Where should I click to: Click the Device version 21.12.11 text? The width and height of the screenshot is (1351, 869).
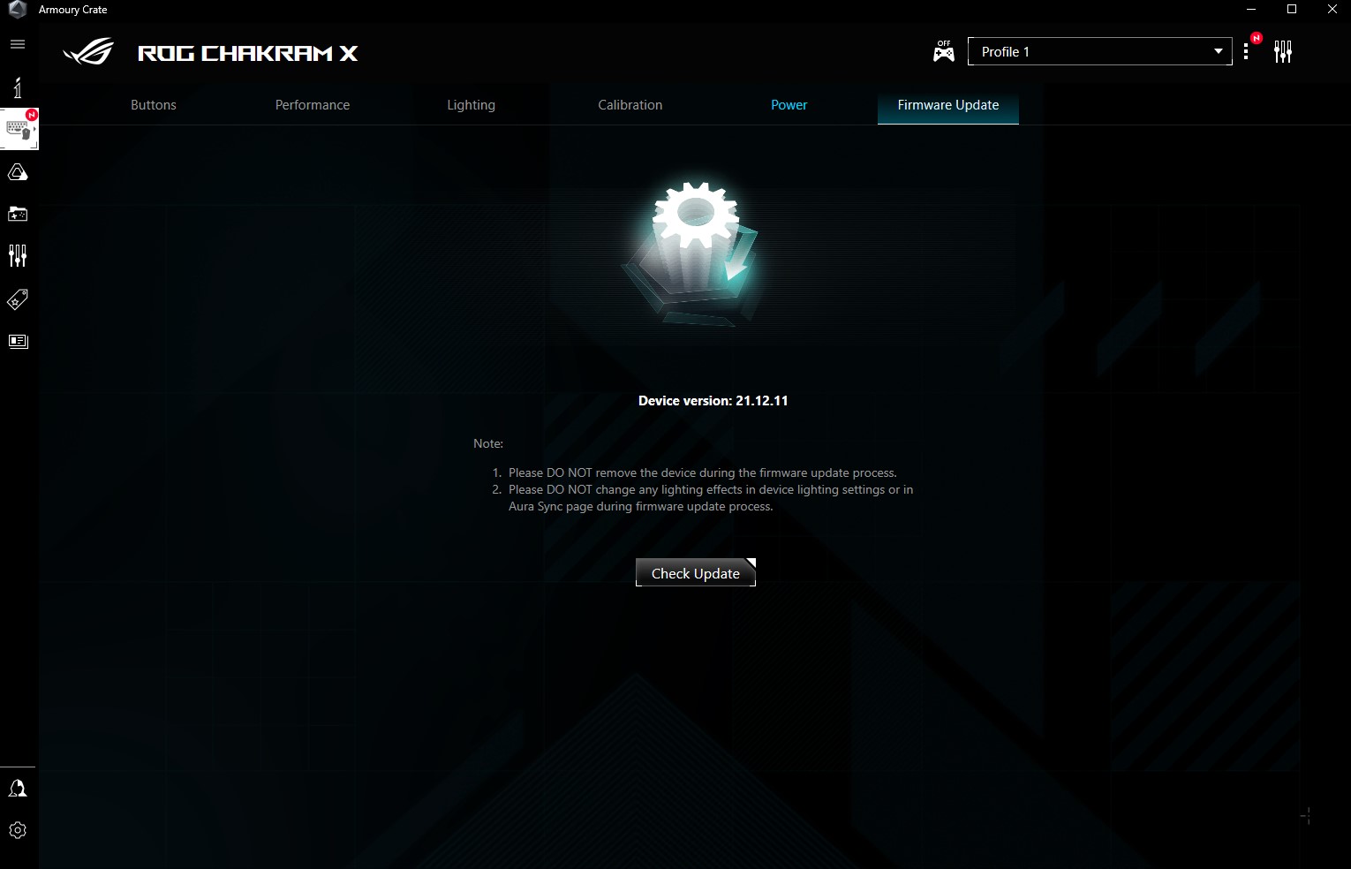pyautogui.click(x=713, y=400)
